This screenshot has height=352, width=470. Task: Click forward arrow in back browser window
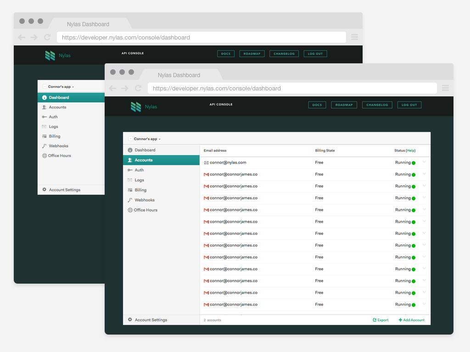[x=34, y=37]
